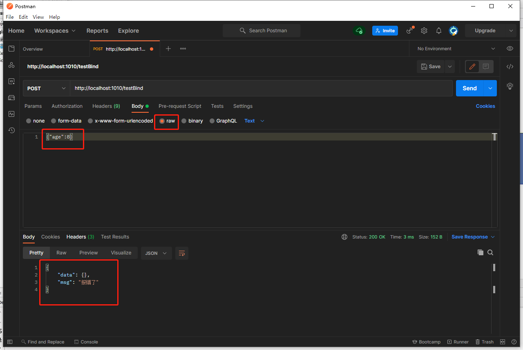Open the Overview tab

(33, 49)
